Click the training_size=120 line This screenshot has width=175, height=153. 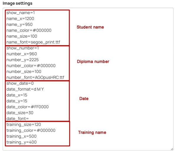[24, 124]
